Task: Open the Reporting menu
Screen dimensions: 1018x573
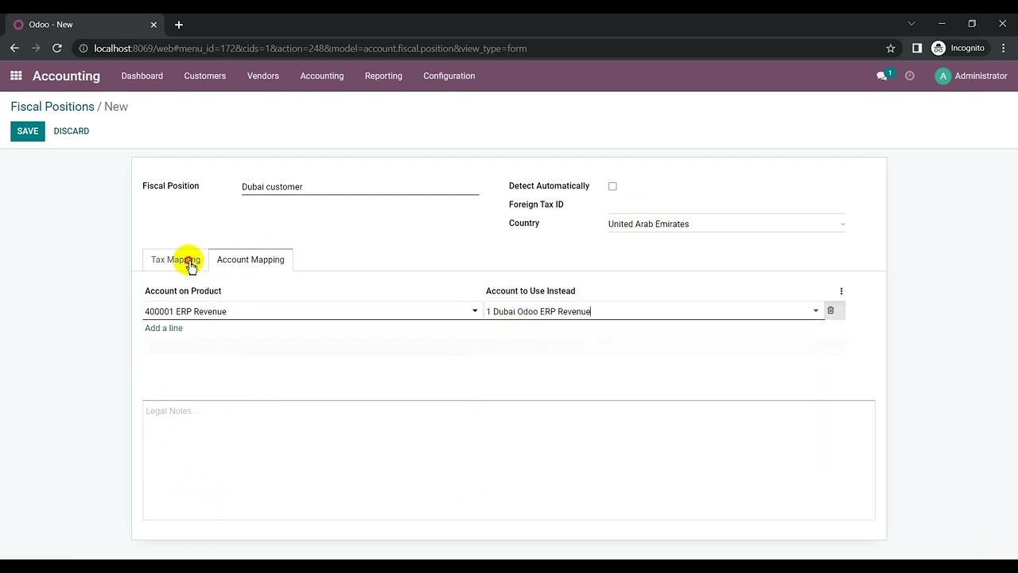Action: pyautogui.click(x=383, y=76)
